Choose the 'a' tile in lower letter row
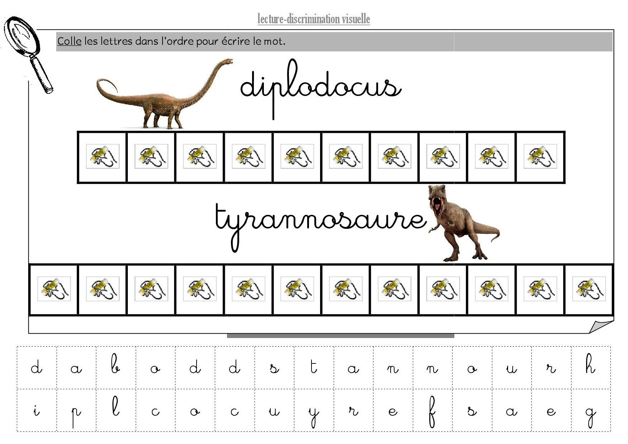This screenshot has height=444, width=628. [512, 410]
